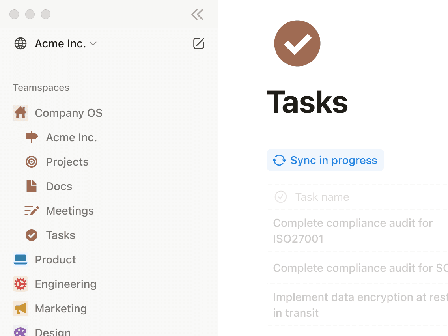448x336 pixels.
Task: Open the new page compose icon
Action: pos(199,43)
